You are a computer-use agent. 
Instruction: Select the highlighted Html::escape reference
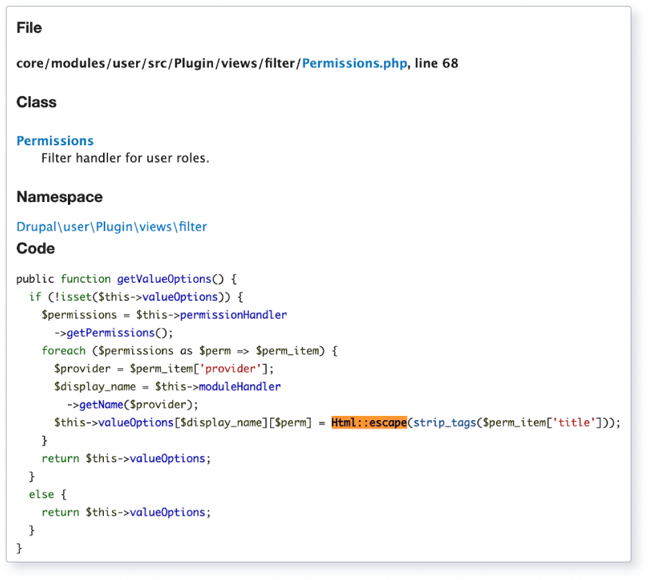(369, 422)
